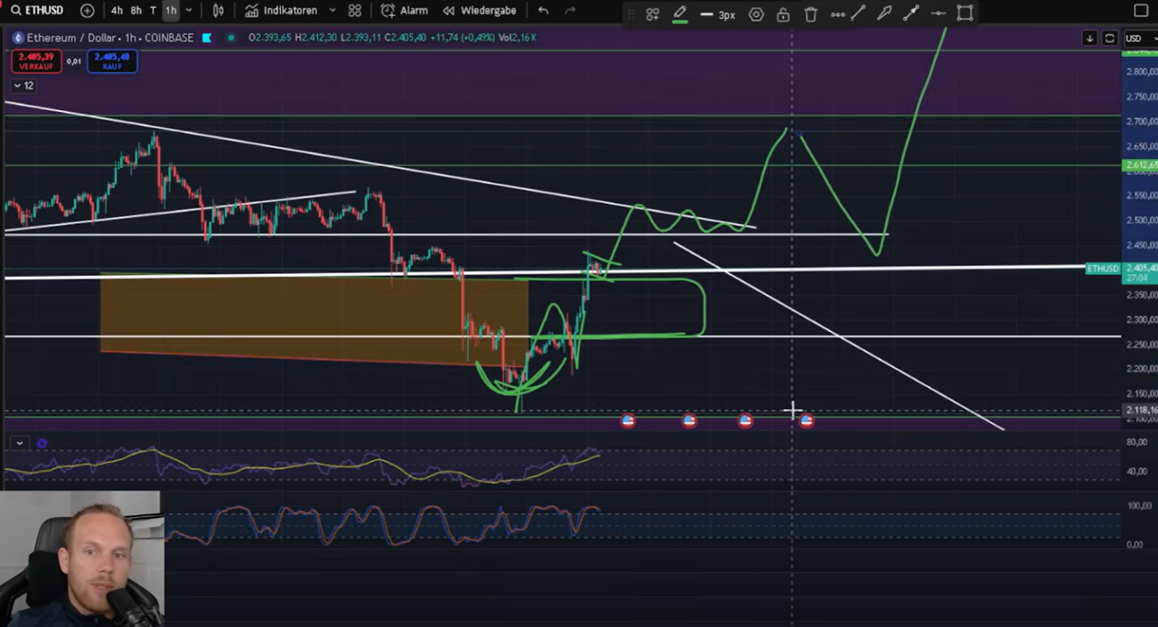Open the candlestick chart type selector
Screen dimensions: 1158x627
(218, 11)
